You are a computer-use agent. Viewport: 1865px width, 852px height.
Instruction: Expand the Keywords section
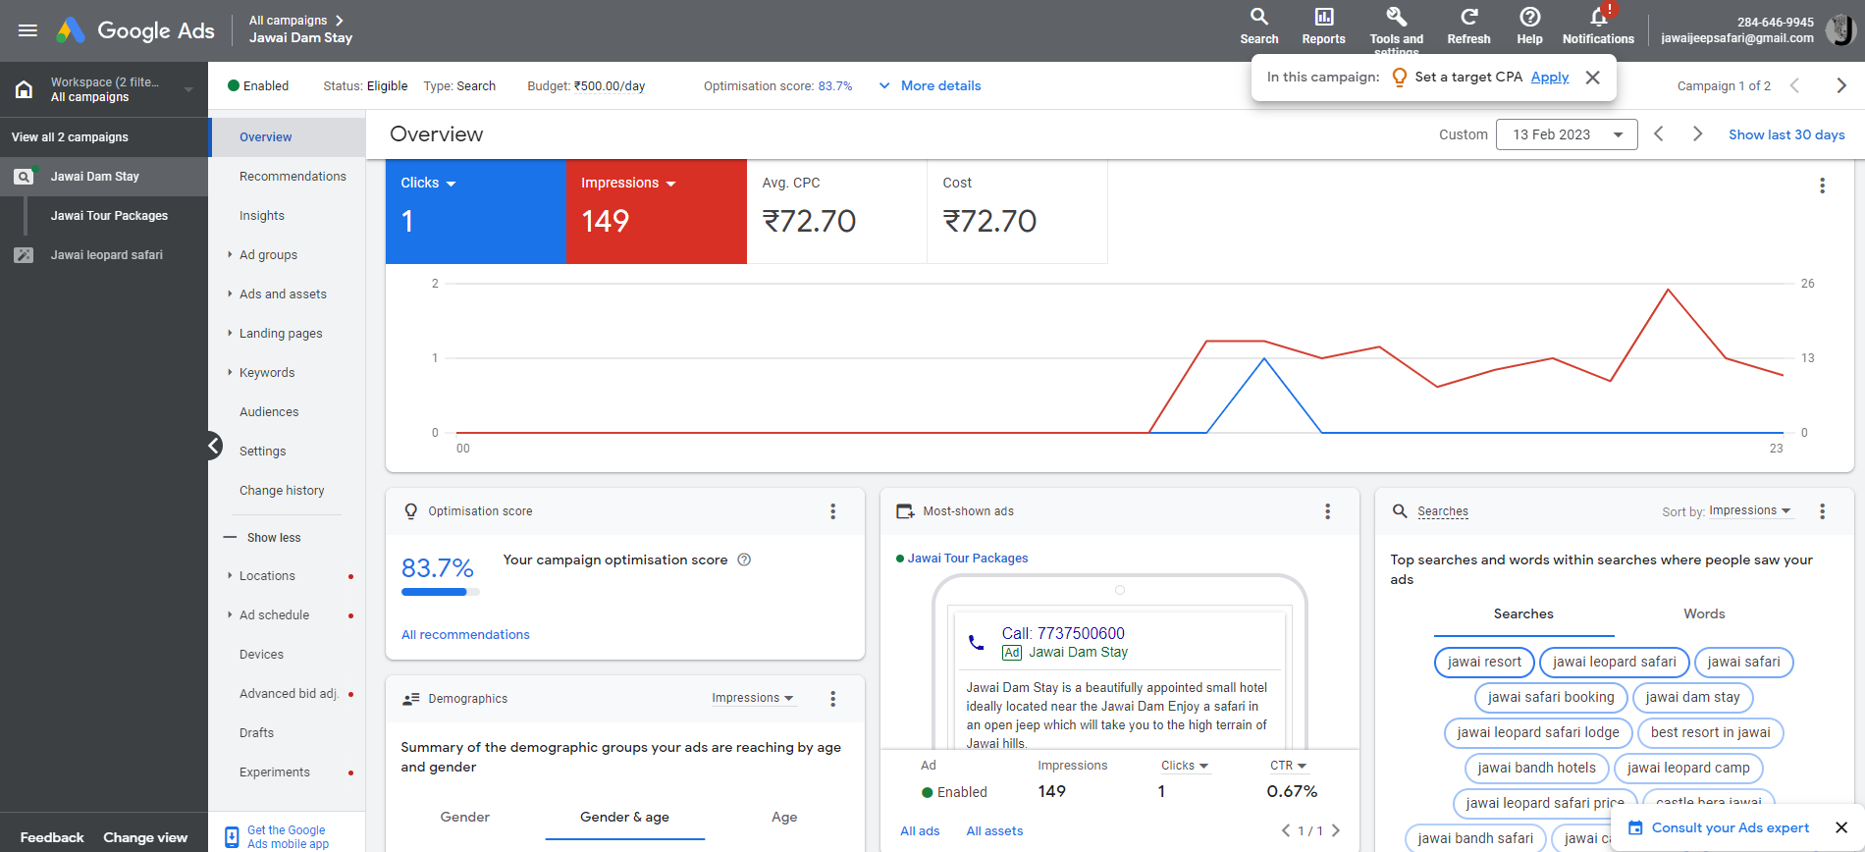[x=267, y=373]
